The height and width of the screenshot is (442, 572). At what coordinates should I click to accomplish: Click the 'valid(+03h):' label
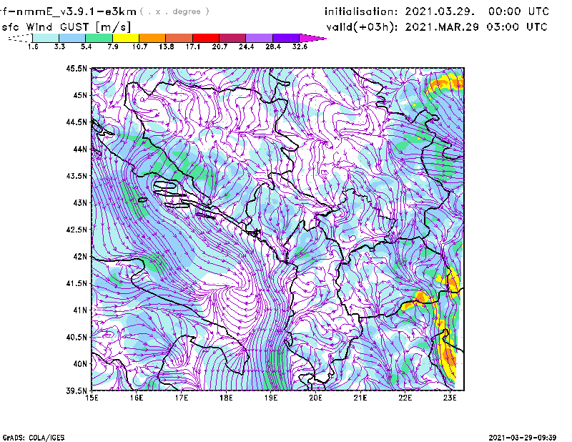362,27
